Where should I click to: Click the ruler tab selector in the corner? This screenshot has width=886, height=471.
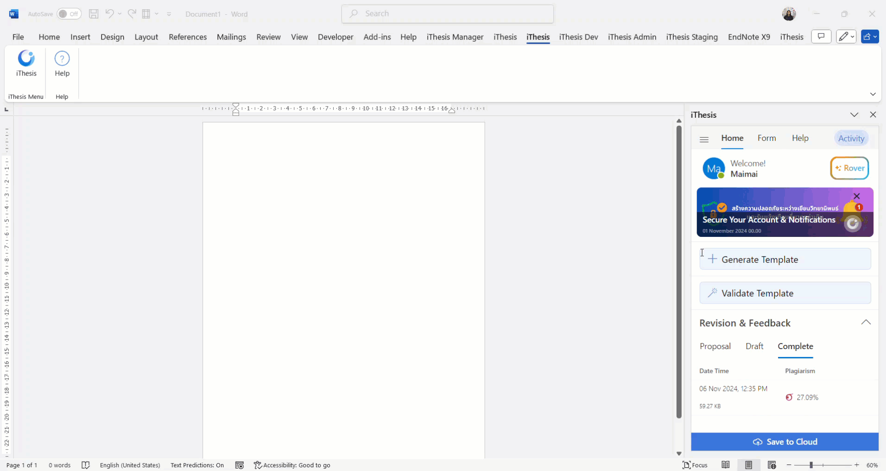click(6, 109)
